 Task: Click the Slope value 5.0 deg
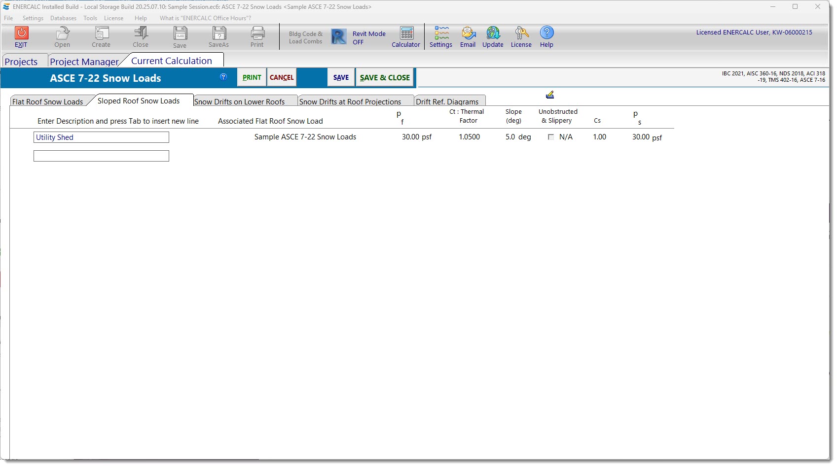518,137
